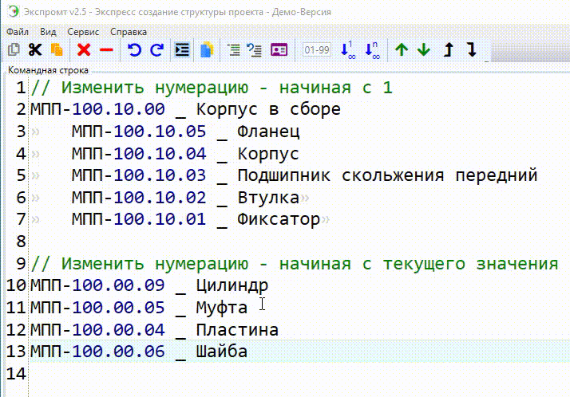Click comment 'начиная с текущего значения'
Screen dimensions: 570x397
point(295,263)
